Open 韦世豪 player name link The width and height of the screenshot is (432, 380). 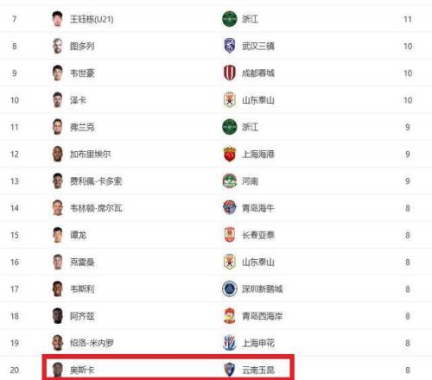click(82, 73)
